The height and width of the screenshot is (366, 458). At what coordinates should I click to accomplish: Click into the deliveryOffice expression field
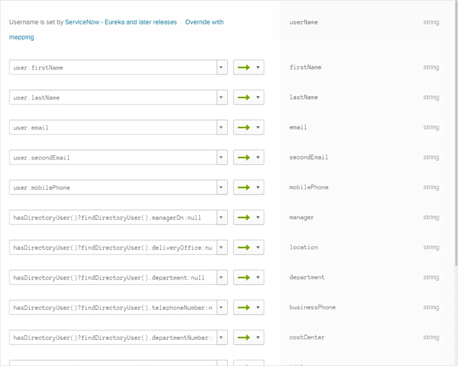click(113, 248)
